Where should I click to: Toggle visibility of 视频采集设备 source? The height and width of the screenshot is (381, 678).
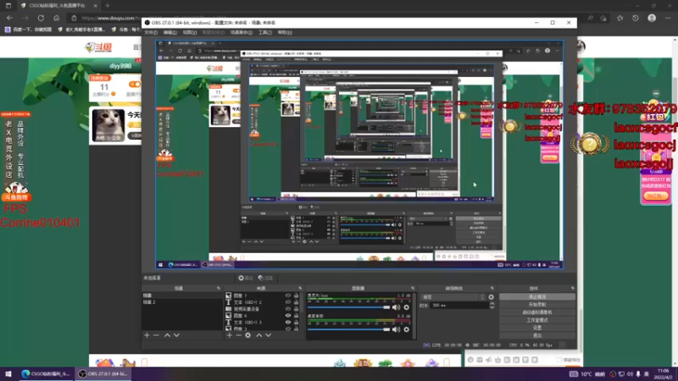point(288,309)
